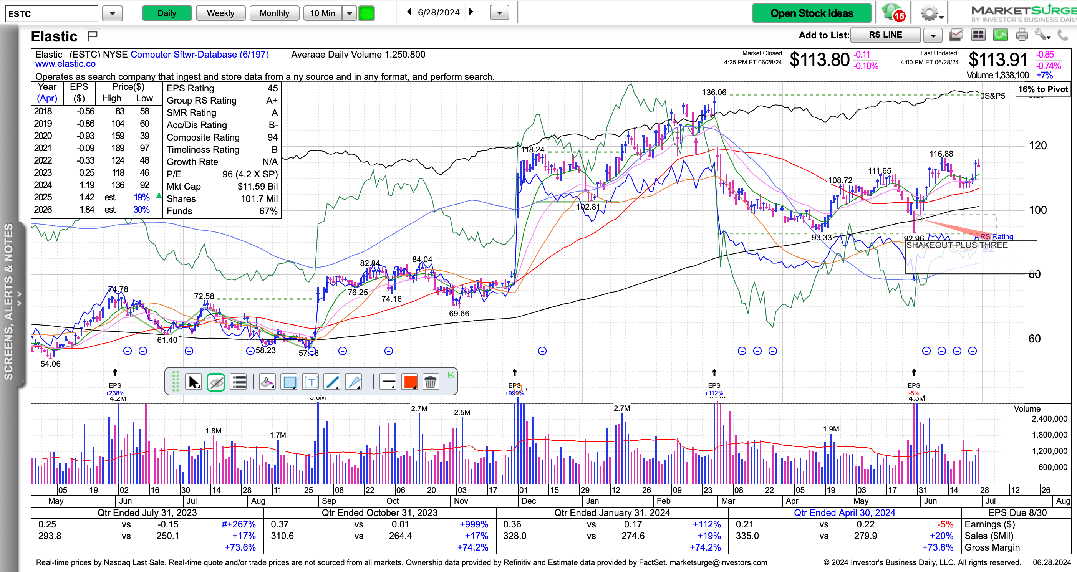Expand the Add to List dropdown arrow
This screenshot has height=572, width=1077.
[x=933, y=36]
